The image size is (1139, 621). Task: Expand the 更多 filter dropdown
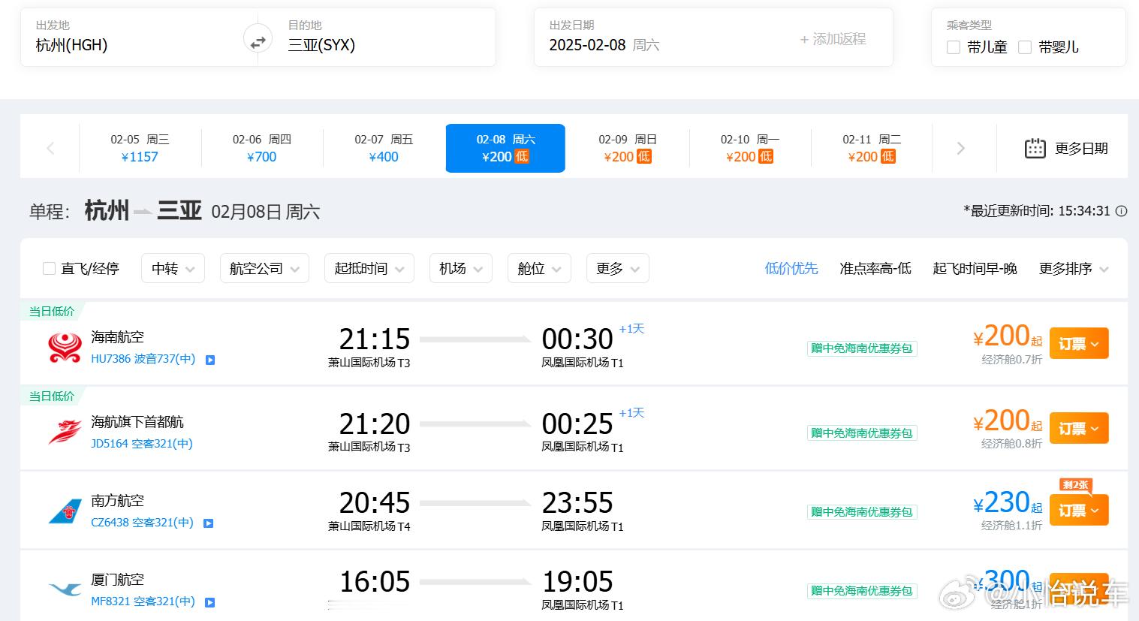(617, 268)
